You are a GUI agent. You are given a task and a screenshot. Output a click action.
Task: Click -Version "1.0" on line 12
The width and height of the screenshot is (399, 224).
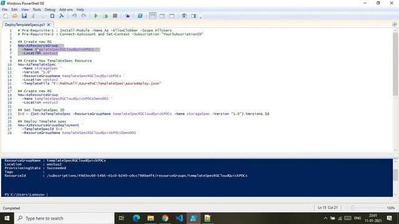coord(37,72)
